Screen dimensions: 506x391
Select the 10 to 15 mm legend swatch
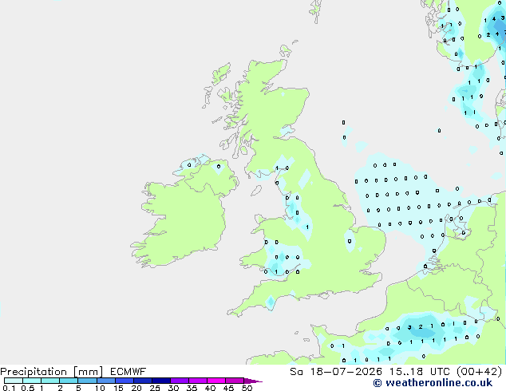coord(105,381)
